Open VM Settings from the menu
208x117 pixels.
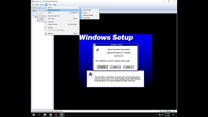[x=62, y=33]
